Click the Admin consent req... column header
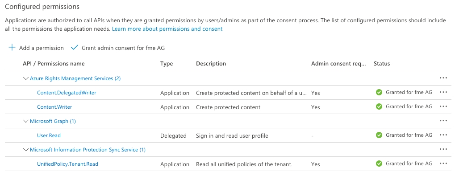455x176 pixels. click(338, 64)
